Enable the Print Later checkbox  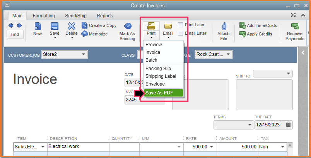click(x=180, y=25)
